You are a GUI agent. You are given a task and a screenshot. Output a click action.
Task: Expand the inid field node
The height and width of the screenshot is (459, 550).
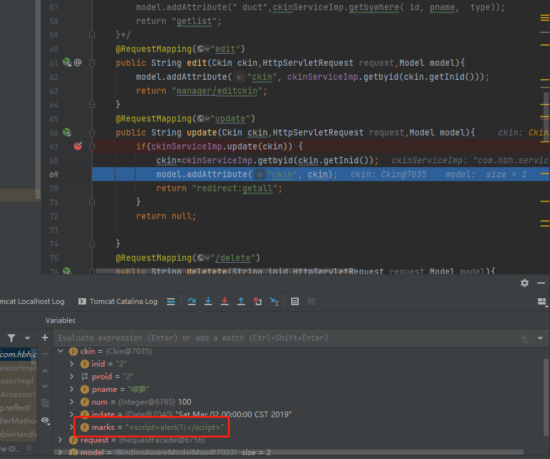[72, 363]
